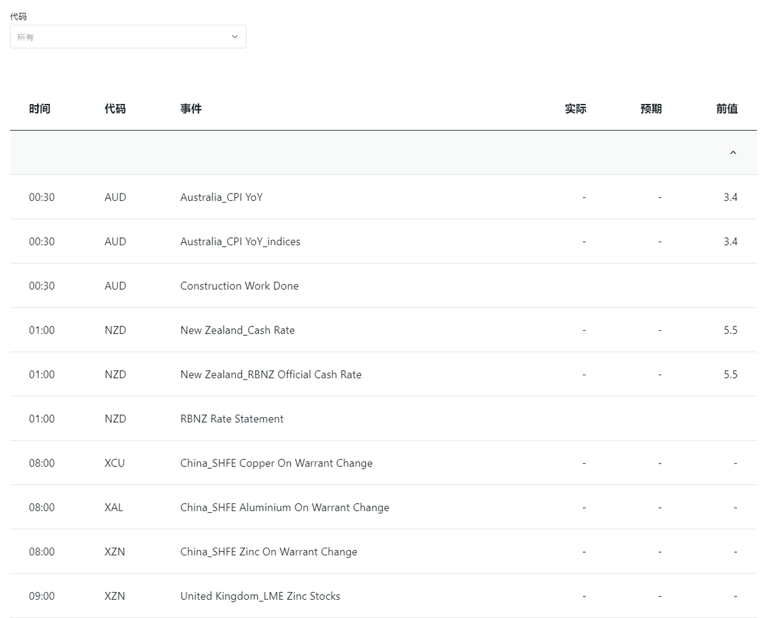Open the Construction Work Done event
This screenshot has width=761, height=618.
click(239, 286)
